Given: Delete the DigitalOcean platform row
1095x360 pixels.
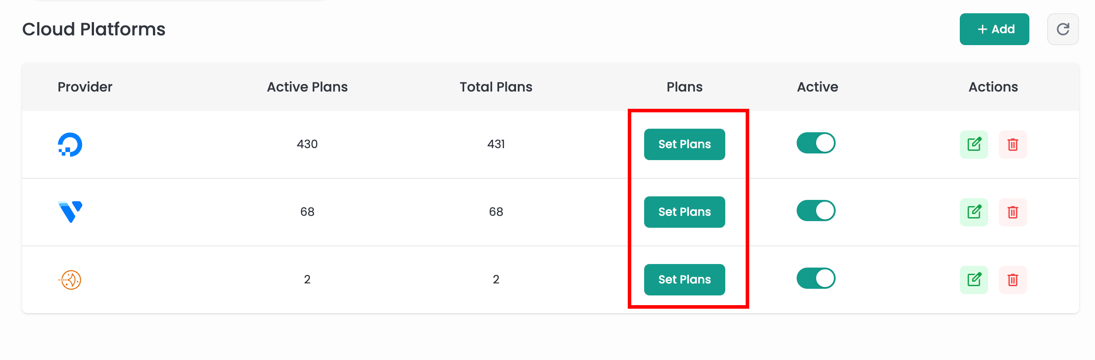Looking at the screenshot, I should coord(1013,145).
